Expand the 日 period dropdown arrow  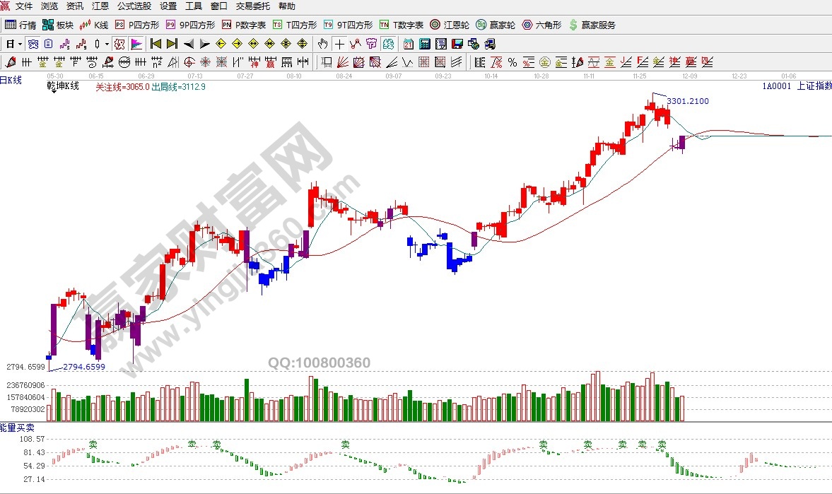(20, 44)
